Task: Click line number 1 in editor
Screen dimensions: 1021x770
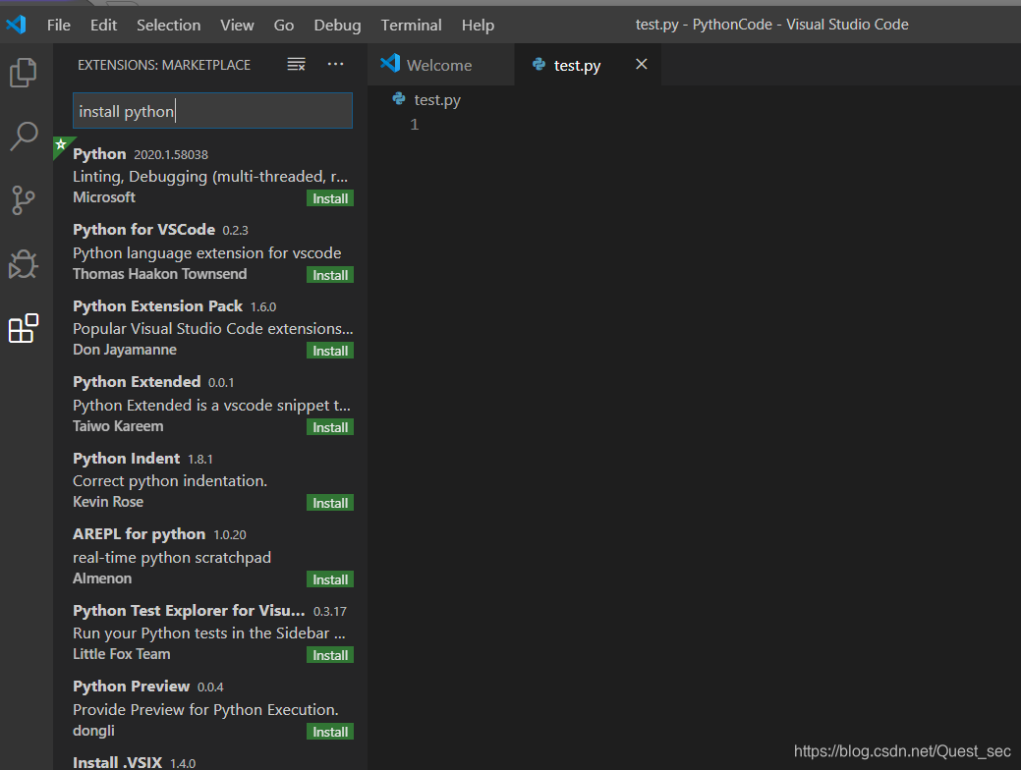Action: 414,125
